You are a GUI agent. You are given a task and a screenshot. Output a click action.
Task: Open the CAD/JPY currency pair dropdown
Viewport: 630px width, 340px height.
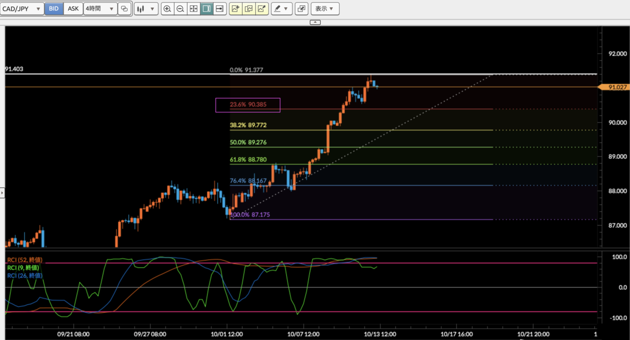[x=22, y=8]
